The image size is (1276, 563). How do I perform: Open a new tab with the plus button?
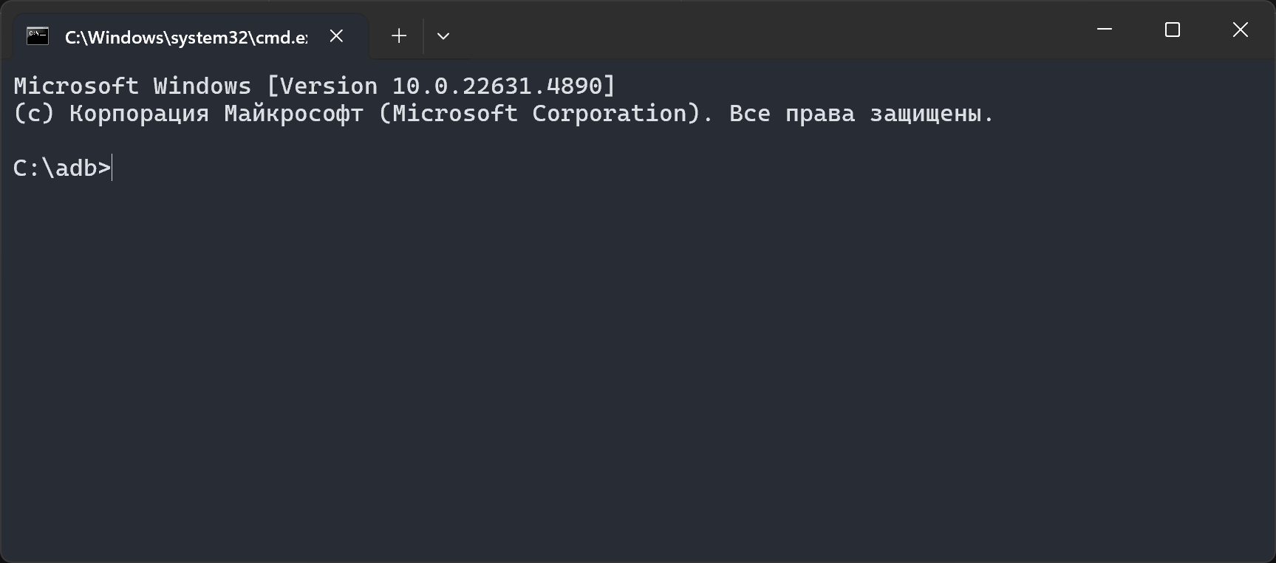[399, 36]
